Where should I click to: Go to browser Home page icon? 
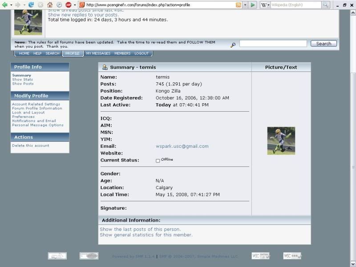point(50,5)
